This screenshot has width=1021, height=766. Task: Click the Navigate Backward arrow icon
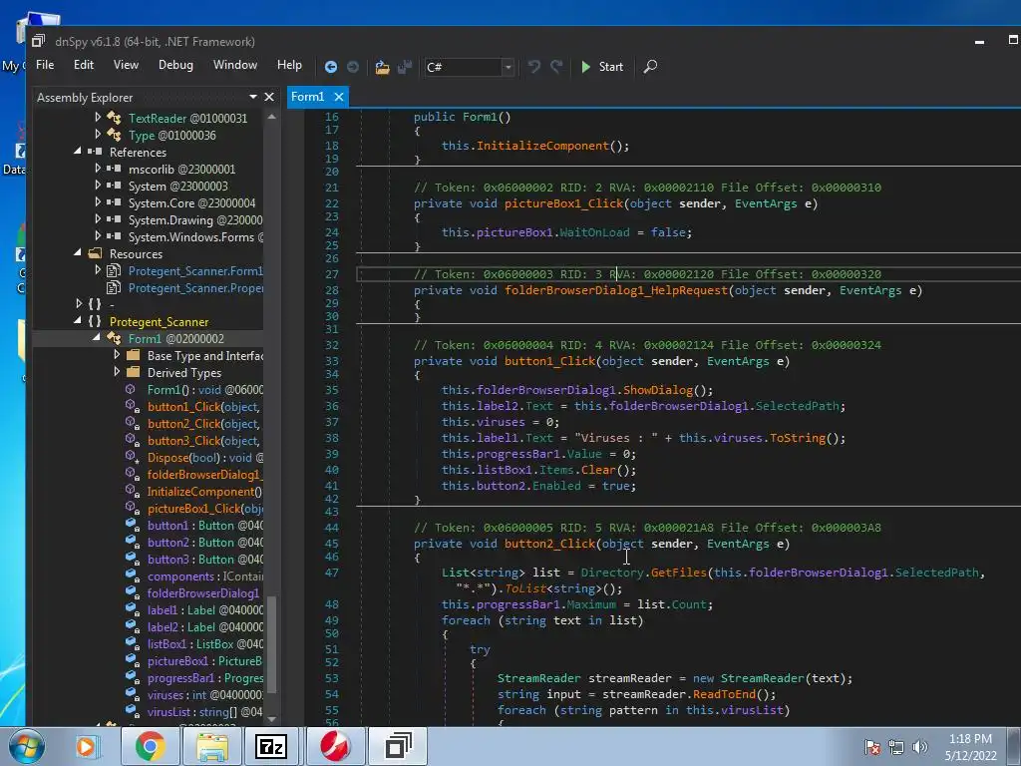coord(331,67)
